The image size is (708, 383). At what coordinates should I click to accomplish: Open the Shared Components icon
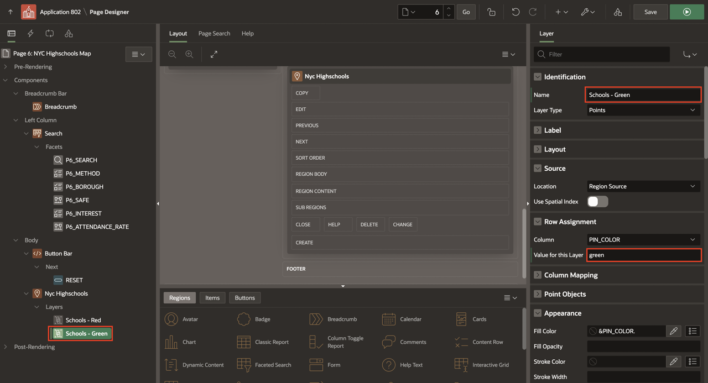click(618, 12)
